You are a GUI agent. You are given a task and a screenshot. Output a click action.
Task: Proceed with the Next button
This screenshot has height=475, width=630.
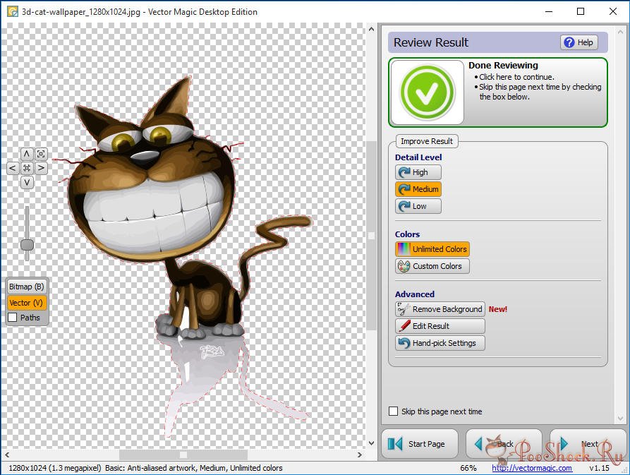point(588,444)
